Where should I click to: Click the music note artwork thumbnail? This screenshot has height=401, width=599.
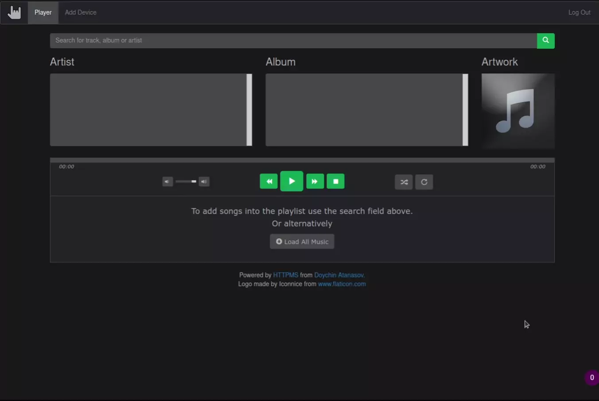click(518, 111)
